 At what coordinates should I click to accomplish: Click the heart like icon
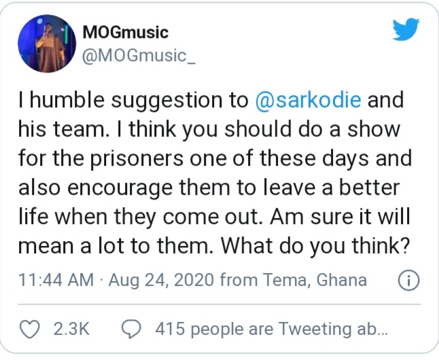[29, 329]
